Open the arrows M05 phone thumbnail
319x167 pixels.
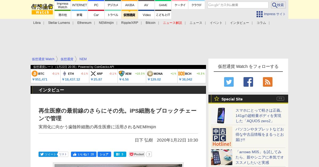(222, 157)
